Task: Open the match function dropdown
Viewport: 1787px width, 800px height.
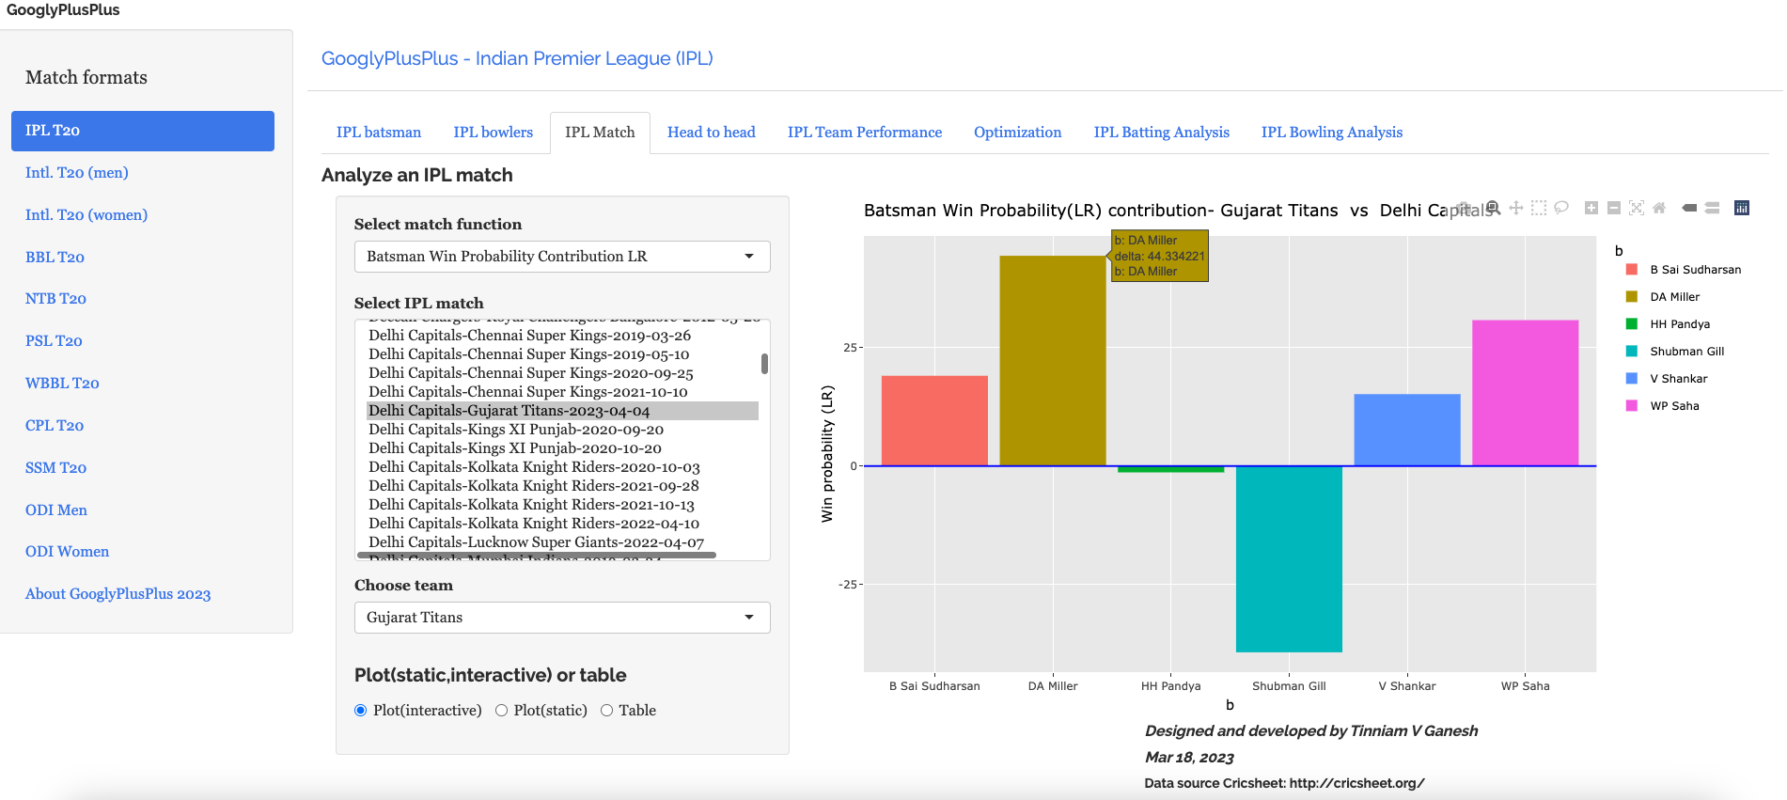Action: (x=561, y=257)
